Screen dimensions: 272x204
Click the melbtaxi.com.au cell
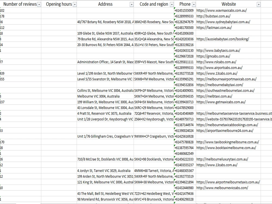pos(228,96)
